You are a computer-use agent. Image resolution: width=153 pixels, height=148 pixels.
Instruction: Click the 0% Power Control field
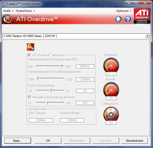click(x=85, y=91)
